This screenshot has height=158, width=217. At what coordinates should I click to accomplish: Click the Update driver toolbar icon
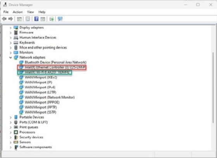tap(52, 19)
